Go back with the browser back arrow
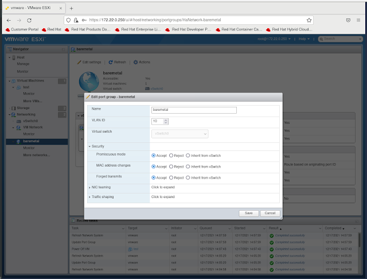 point(9,21)
